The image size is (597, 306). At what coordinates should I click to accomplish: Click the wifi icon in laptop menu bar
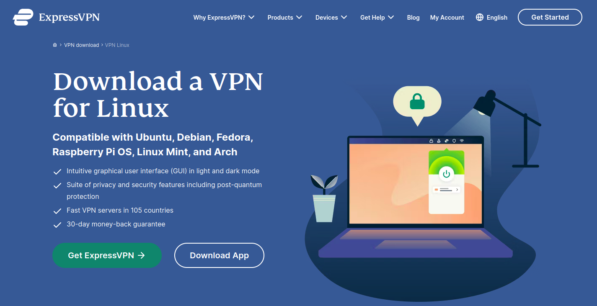(x=462, y=141)
